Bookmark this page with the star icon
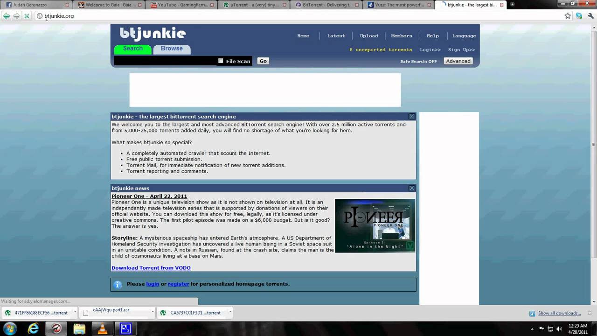This screenshot has width=597, height=336. click(568, 16)
